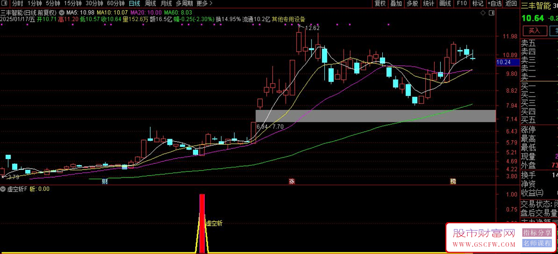Image resolution: width=558 pixels, height=254 pixels.
Task: Click the 2025/01/17/五 date readout
Action: tap(18, 19)
